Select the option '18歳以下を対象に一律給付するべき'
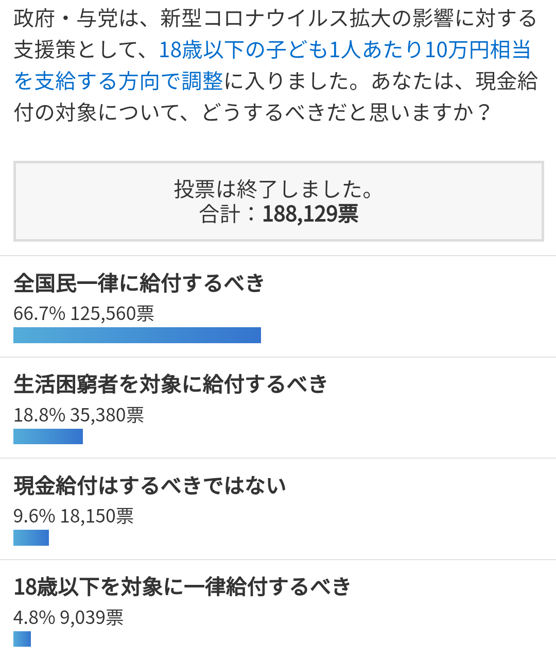Image resolution: width=556 pixels, height=656 pixels. click(x=182, y=587)
